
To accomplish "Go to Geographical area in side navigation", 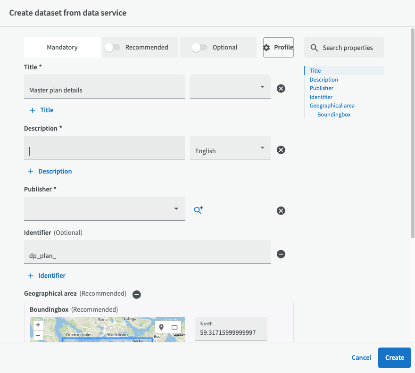I will click(332, 106).
